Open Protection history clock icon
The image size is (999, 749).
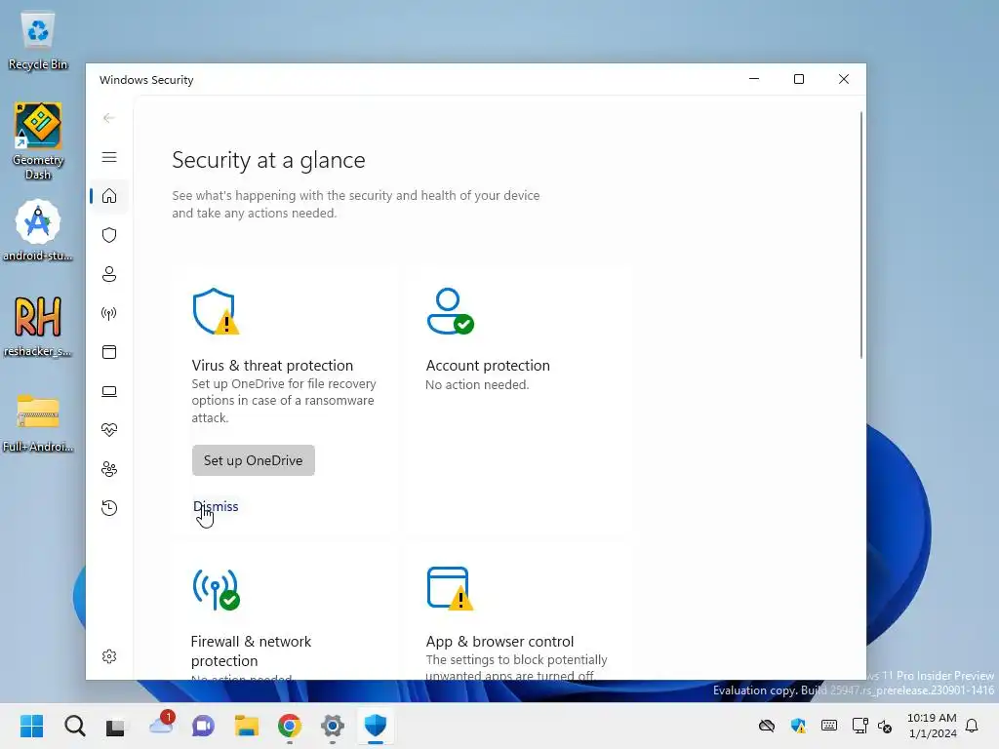point(109,508)
